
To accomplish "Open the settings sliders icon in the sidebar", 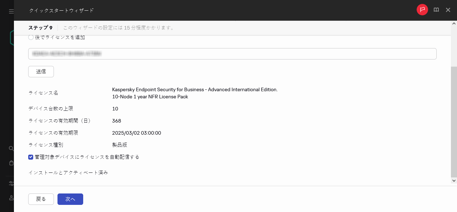I will pos(11,183).
